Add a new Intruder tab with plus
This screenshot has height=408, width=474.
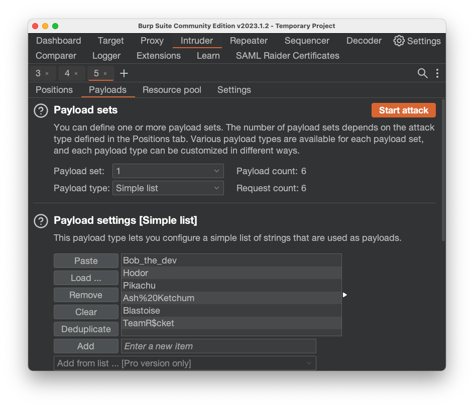pyautogui.click(x=124, y=73)
